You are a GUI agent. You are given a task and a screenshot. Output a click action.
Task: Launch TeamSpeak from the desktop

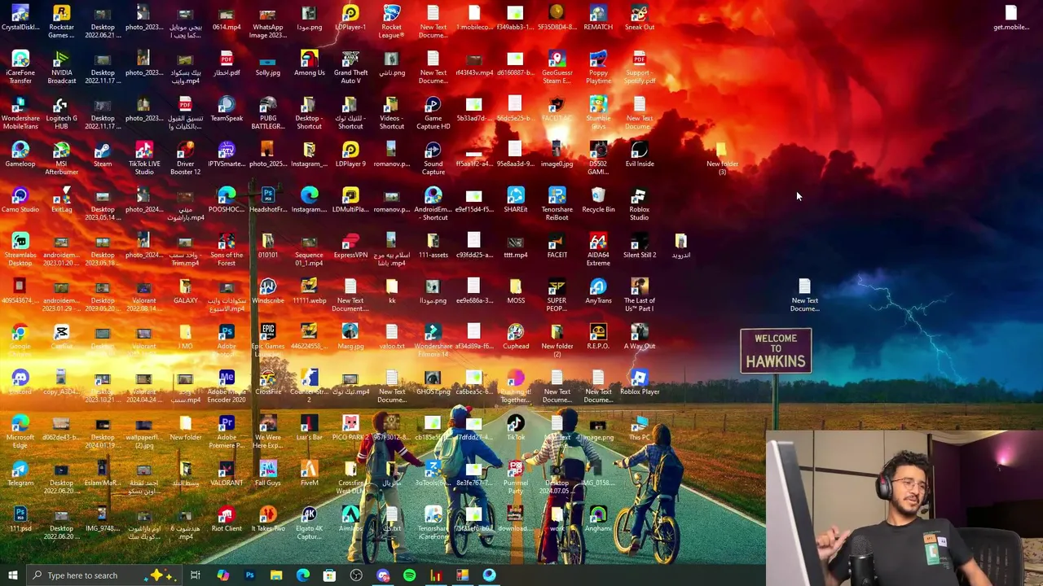tap(227, 108)
